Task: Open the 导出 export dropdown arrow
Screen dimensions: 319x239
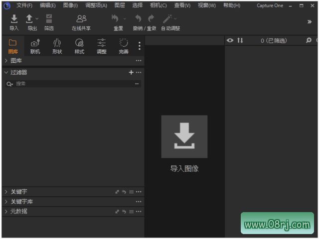Action: click(37, 19)
